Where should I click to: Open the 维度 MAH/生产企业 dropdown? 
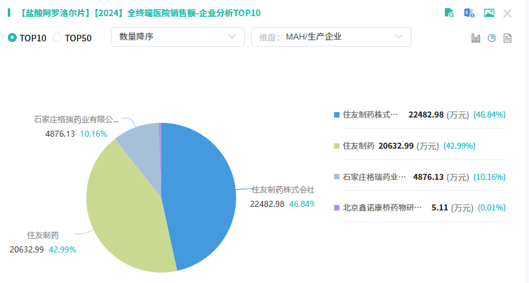(331, 37)
